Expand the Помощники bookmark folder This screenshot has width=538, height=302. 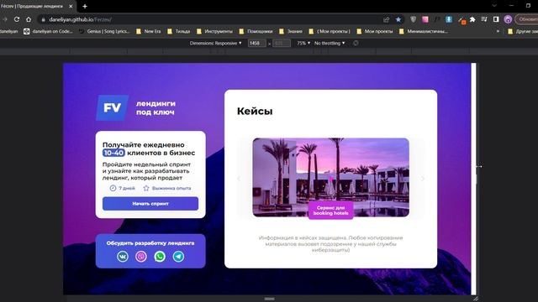click(x=256, y=31)
